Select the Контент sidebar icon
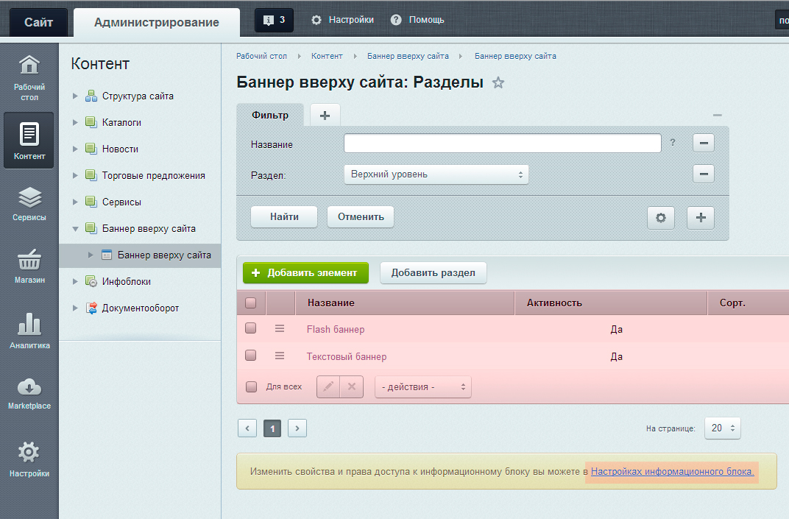Screen dimensions: 789x519 click(29, 141)
